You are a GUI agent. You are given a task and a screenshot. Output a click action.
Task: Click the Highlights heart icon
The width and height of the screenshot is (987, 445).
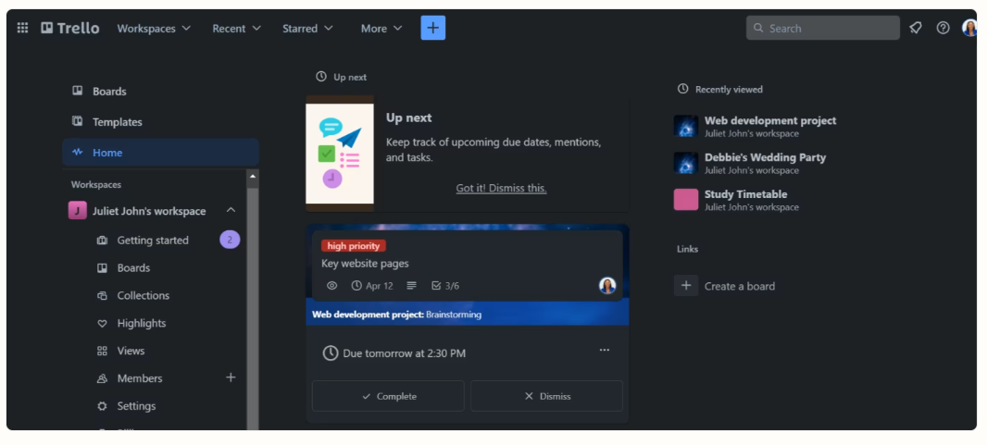[102, 323]
